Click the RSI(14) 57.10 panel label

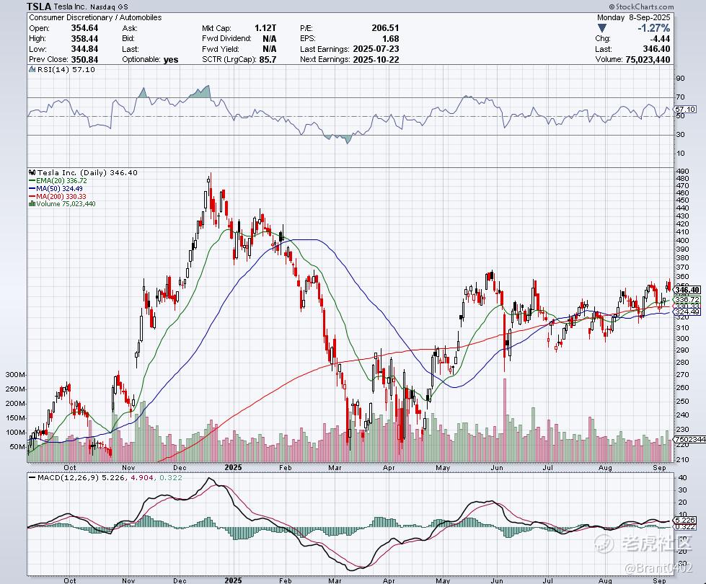click(66, 69)
